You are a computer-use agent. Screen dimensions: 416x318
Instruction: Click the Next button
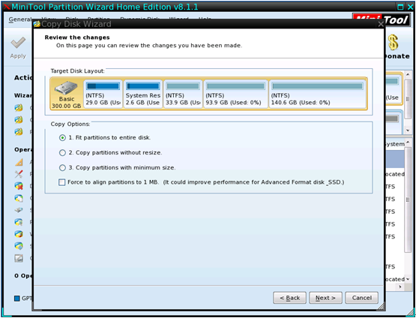click(325, 298)
